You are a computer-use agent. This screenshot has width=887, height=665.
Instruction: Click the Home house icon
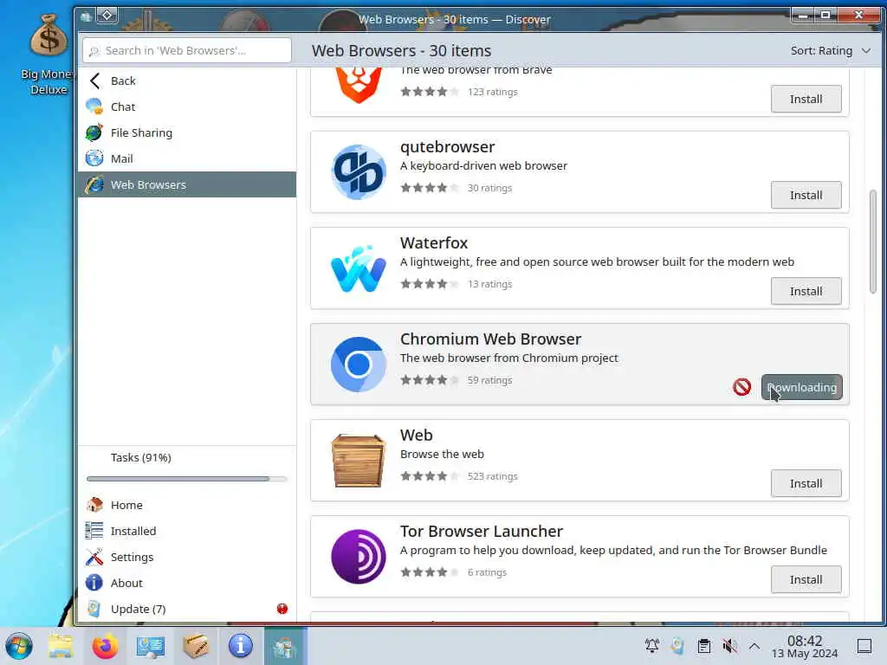pos(94,505)
